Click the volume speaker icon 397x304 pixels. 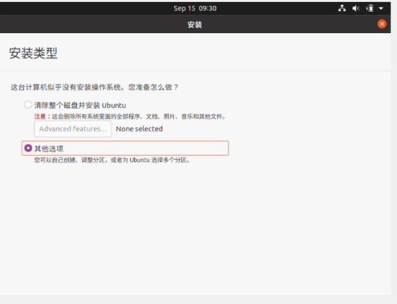(x=356, y=8)
